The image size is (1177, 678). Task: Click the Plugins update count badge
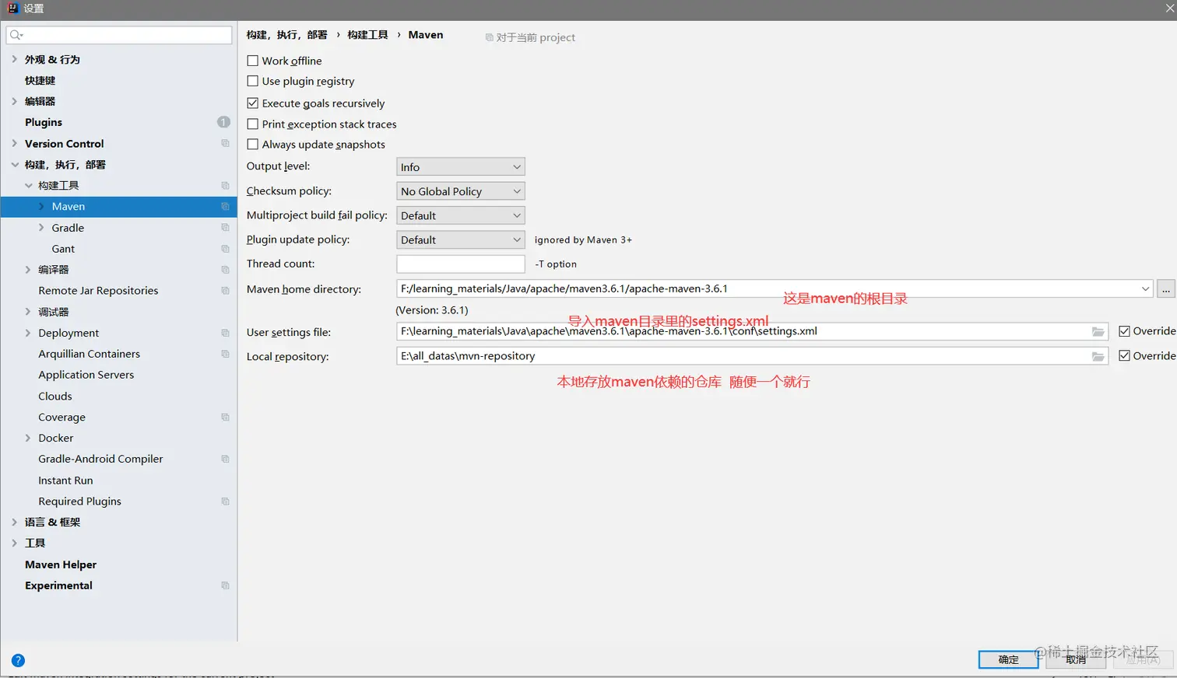223,122
